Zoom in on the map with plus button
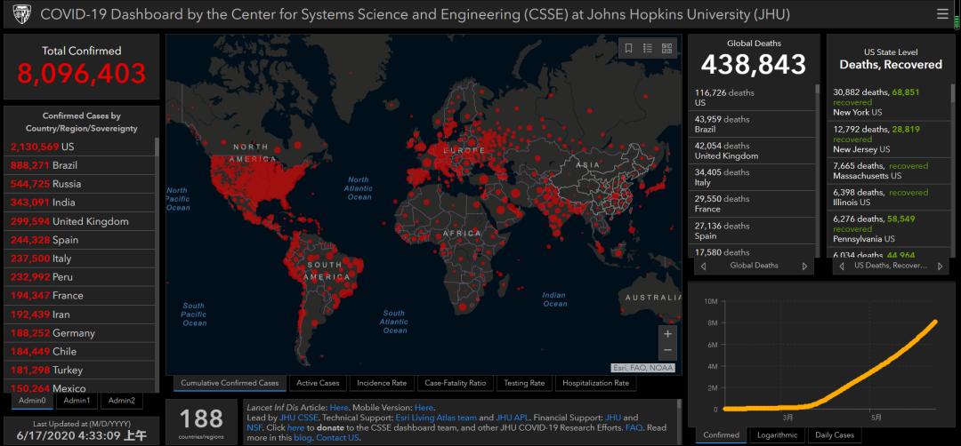Image resolution: width=961 pixels, height=446 pixels. [x=667, y=334]
